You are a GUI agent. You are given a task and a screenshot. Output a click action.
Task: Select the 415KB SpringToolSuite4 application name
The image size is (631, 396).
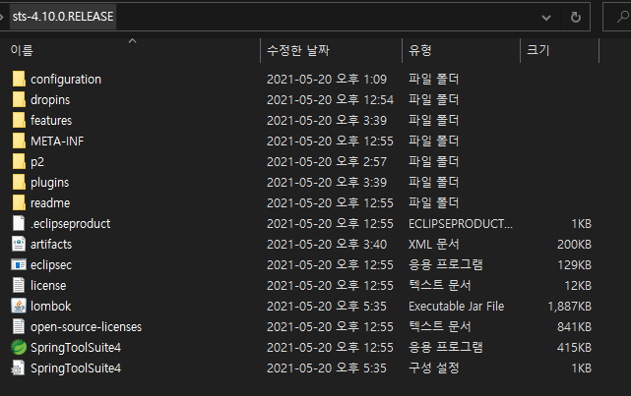point(76,348)
